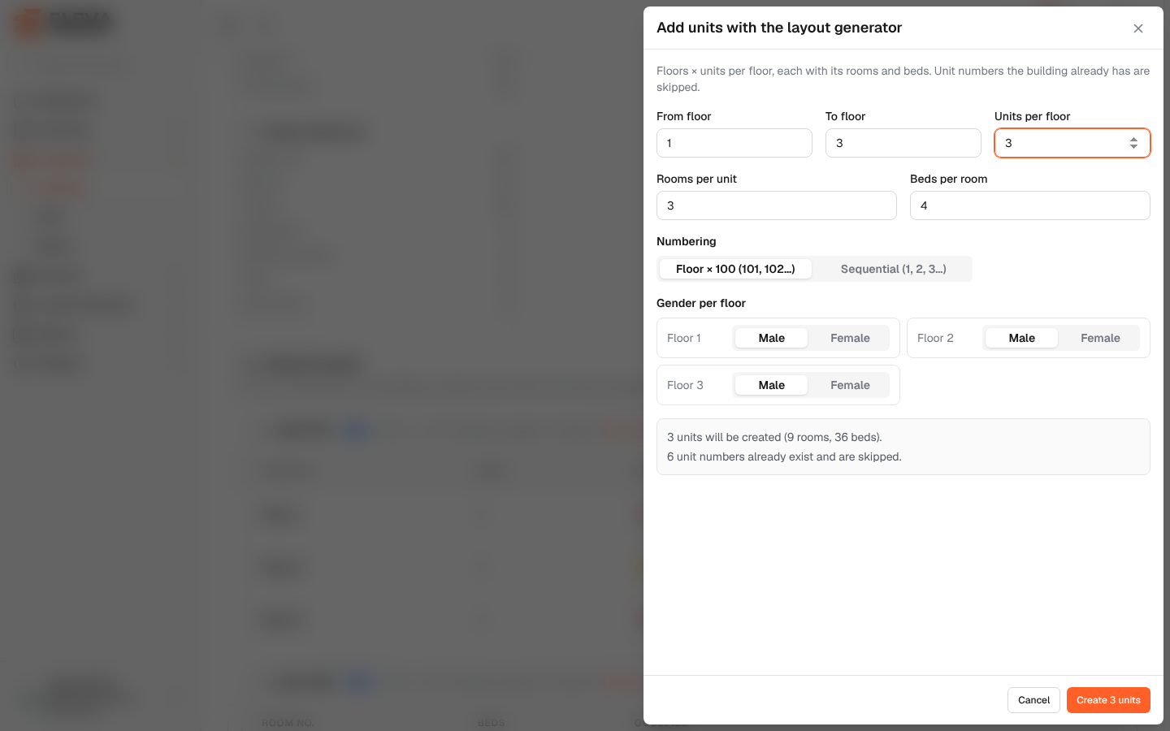This screenshot has height=731, width=1170.
Task: Set Floor 2 gender to Female
Action: pos(1100,338)
